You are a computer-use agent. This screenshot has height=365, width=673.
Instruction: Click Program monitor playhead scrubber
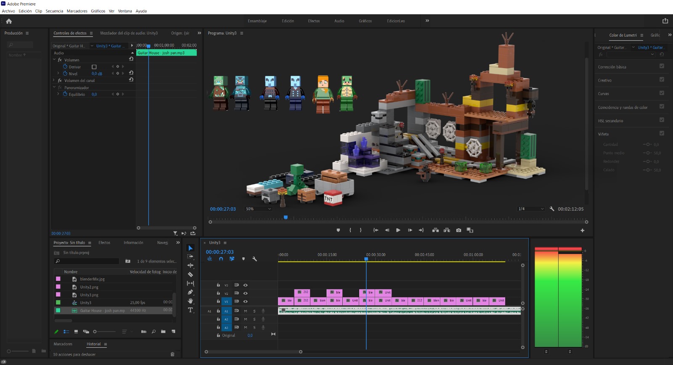click(x=286, y=217)
